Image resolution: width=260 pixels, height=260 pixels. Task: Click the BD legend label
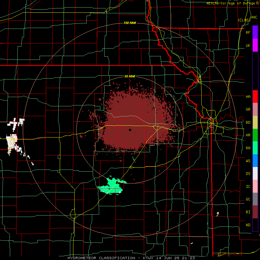pos(248,122)
